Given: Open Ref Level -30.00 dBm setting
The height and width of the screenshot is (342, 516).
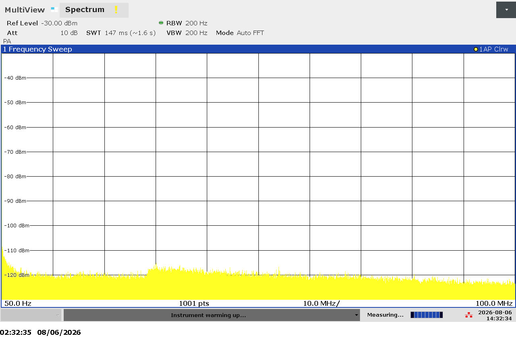Looking at the screenshot, I should (42, 23).
